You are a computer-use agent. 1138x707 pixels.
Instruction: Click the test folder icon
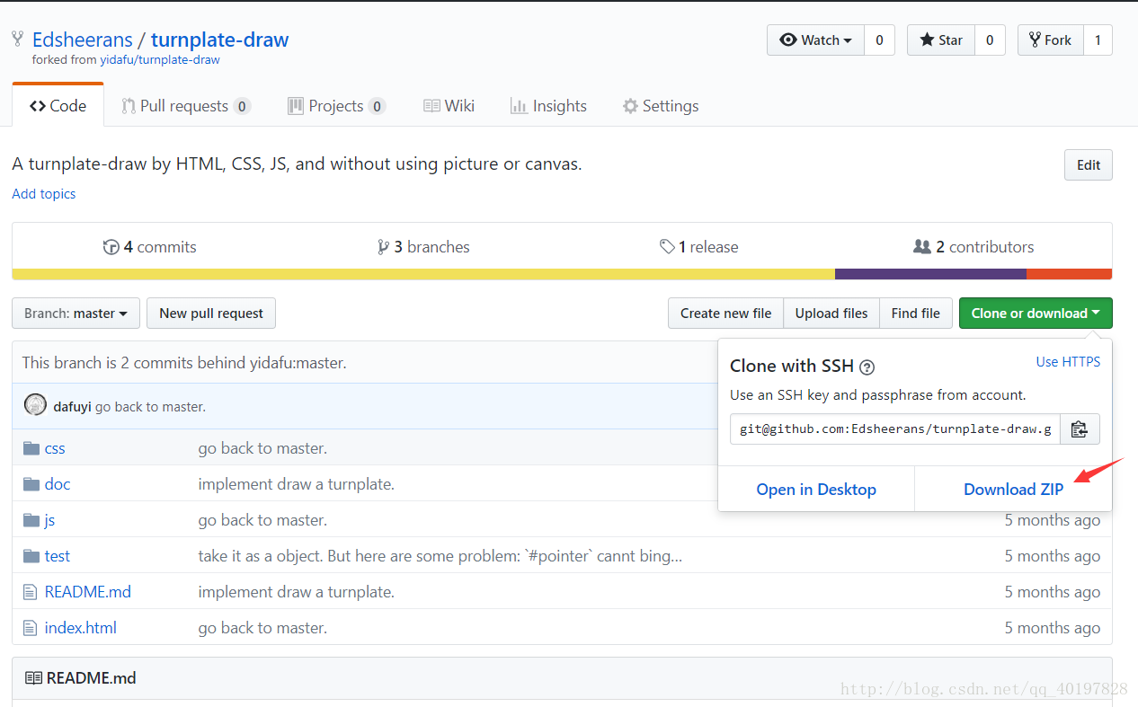click(31, 556)
